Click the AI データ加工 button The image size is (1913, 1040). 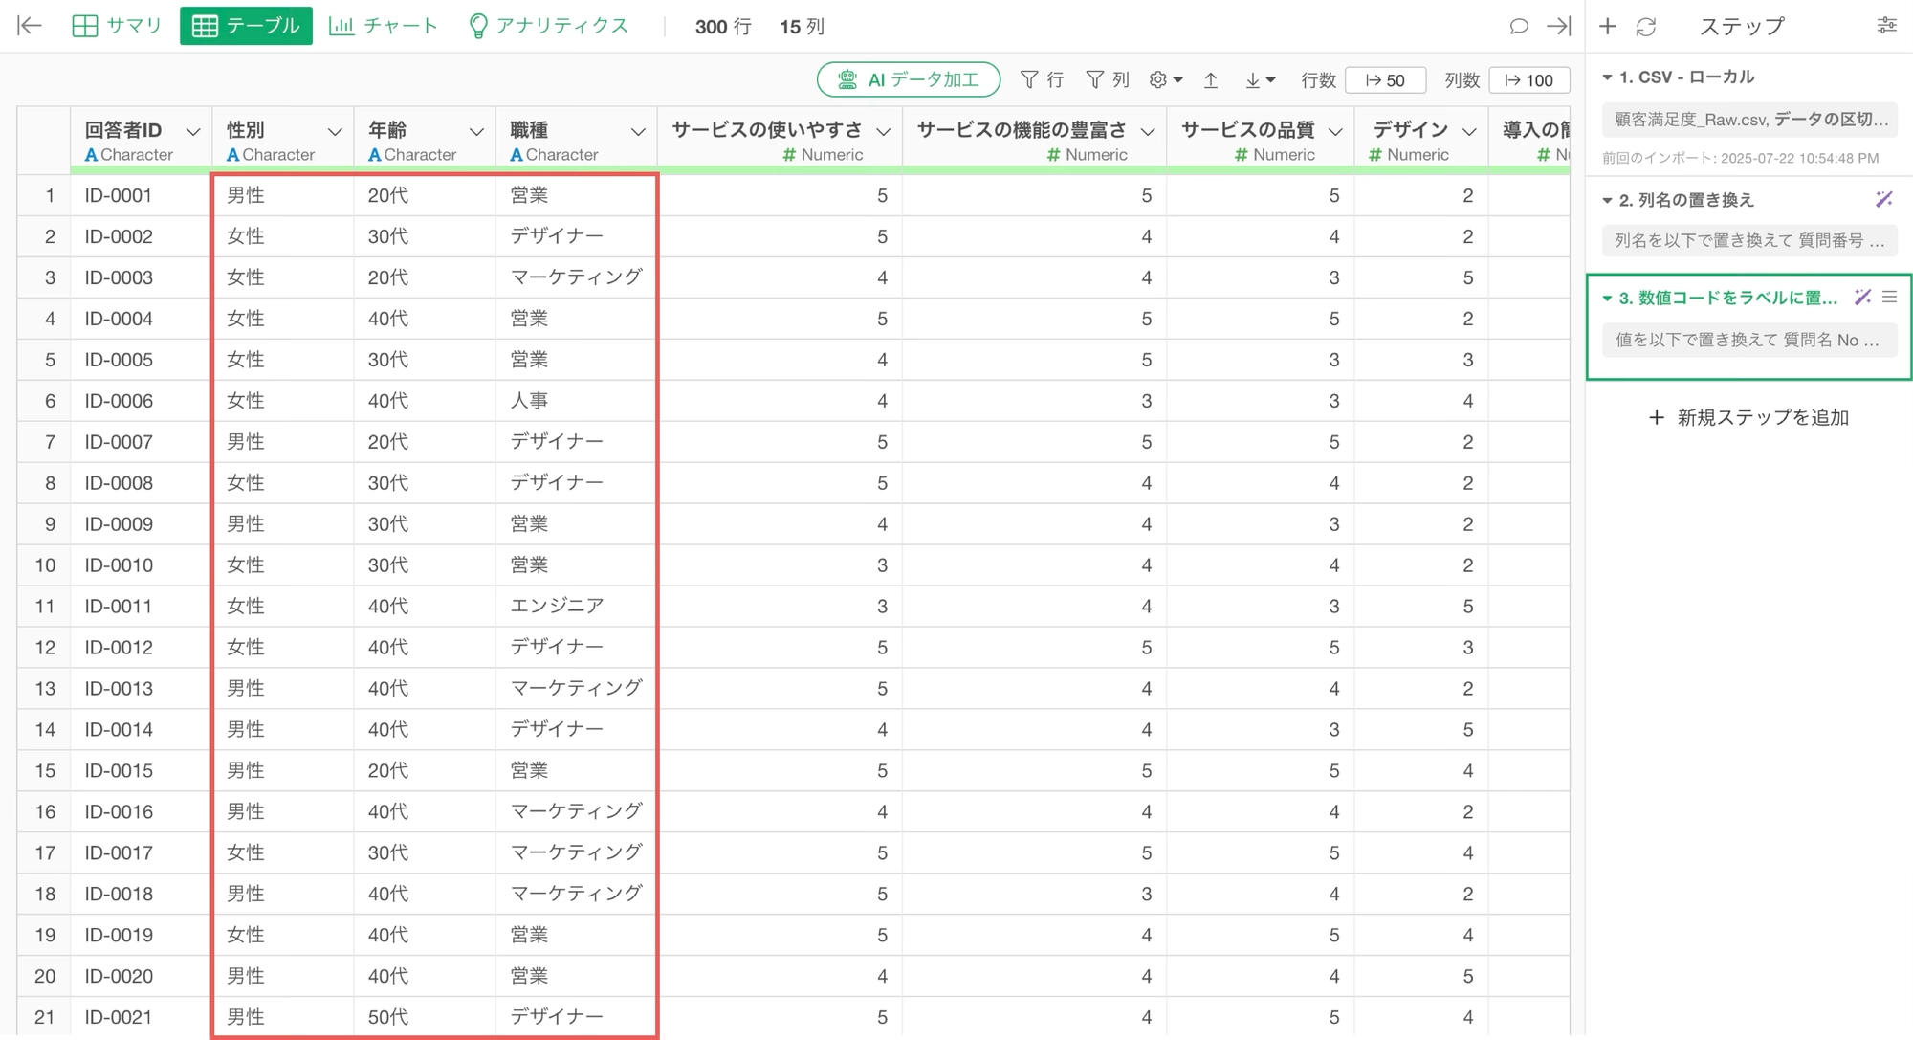pyautogui.click(x=908, y=79)
